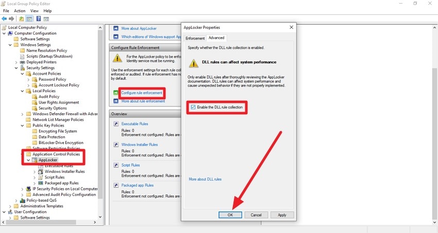
Task: Click the tree pane horizontal scrollbar
Action: point(41,222)
